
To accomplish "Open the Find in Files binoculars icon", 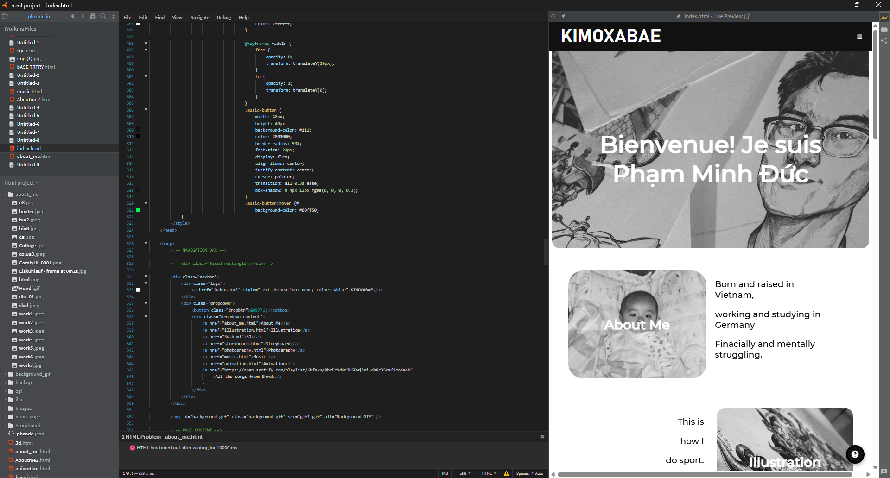I will click(93, 16).
